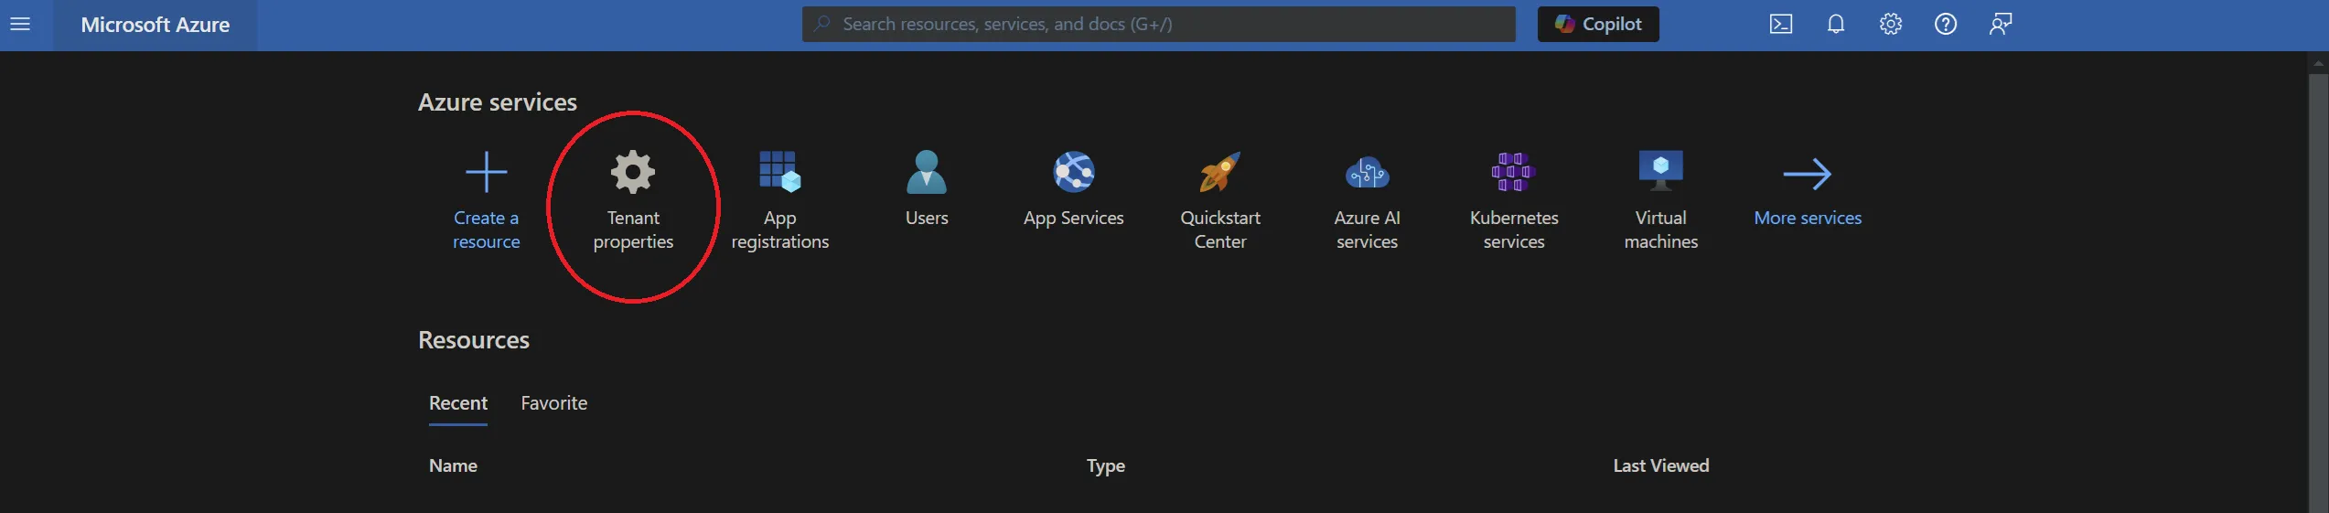
Task: Click the More services link text
Action: click(x=1808, y=218)
